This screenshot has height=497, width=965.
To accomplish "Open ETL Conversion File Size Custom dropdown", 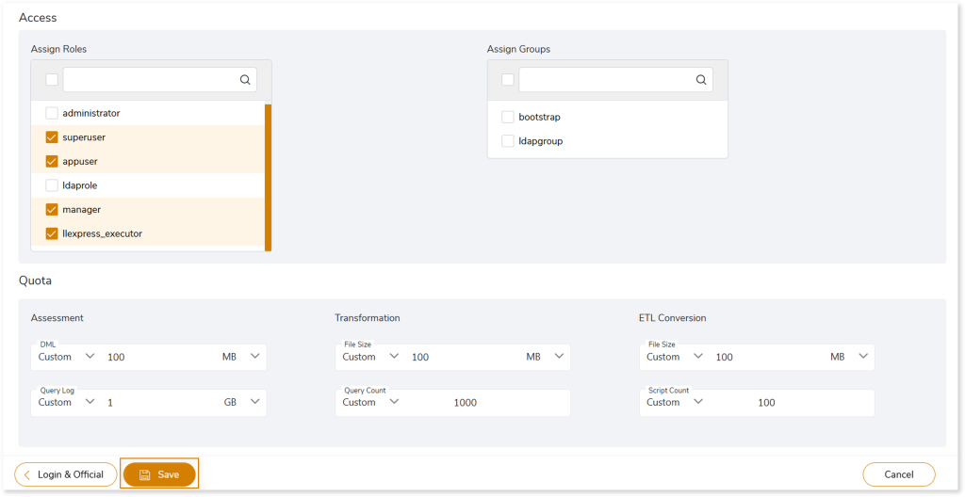I will 675,357.
